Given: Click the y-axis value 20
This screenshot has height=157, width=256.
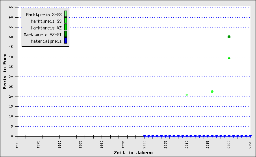Looking at the screenshot, I should pyautogui.click(x=11, y=97).
